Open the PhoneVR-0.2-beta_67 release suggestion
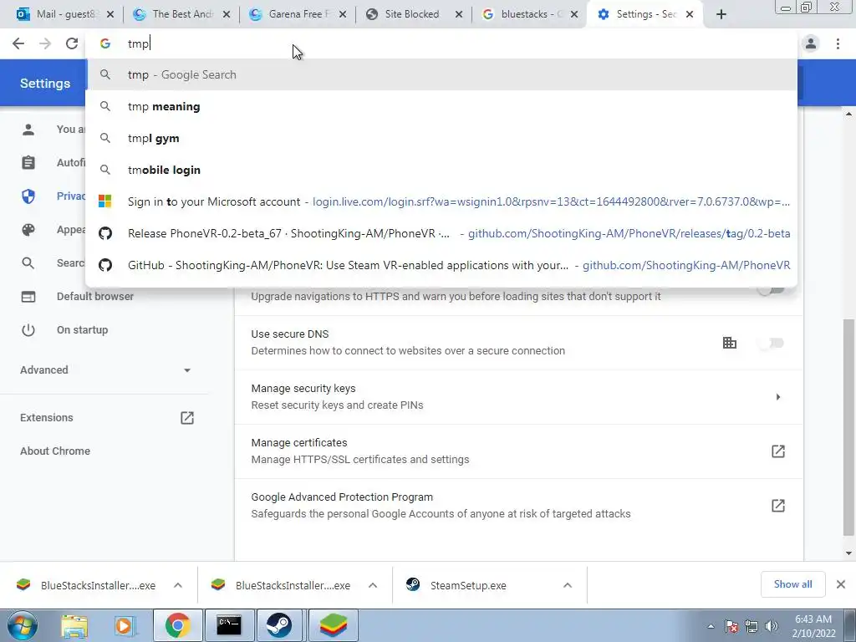Viewport: 856px width, 642px height. pyautogui.click(x=441, y=233)
